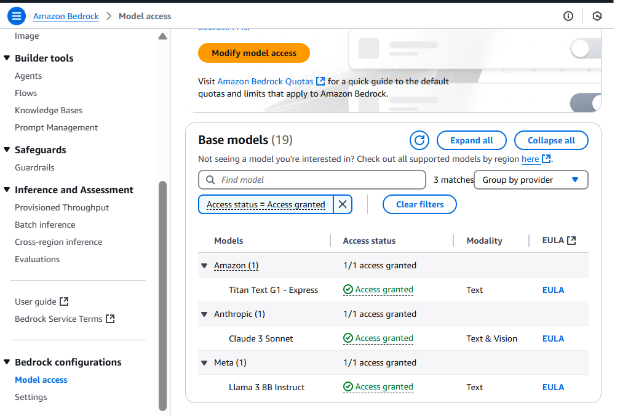Open the info panel icon
620x416 pixels.
(568, 16)
